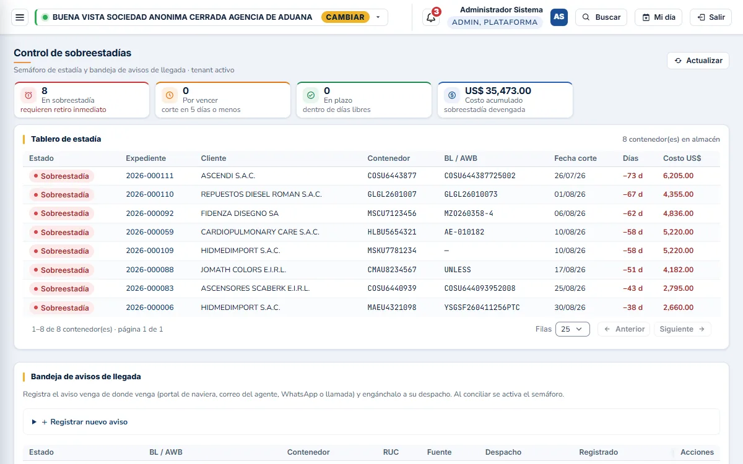Screen dimensions: 743x464
Task: Open the Filas rows-per-page dropdown
Action: (x=572, y=329)
